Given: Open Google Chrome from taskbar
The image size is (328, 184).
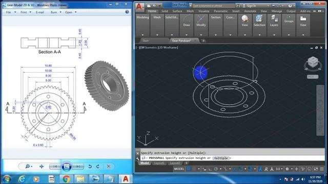Looking at the screenshot, I should [66, 179].
